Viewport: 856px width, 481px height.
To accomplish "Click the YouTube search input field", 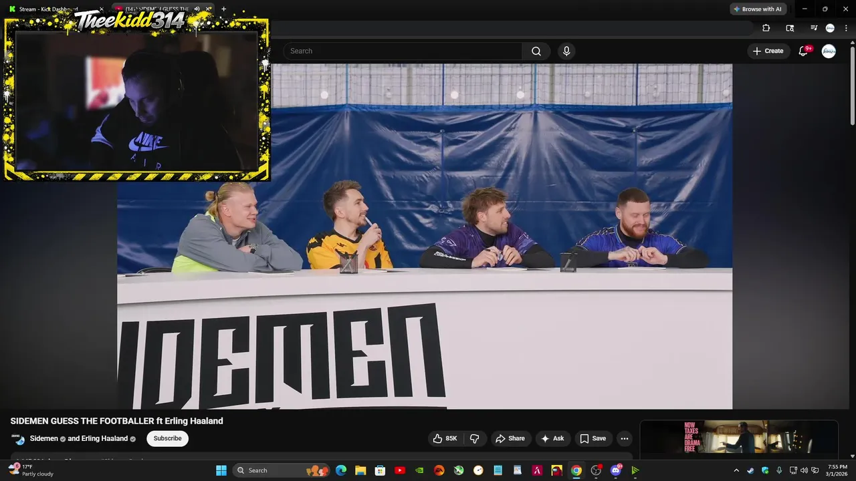I will pyautogui.click(x=403, y=51).
